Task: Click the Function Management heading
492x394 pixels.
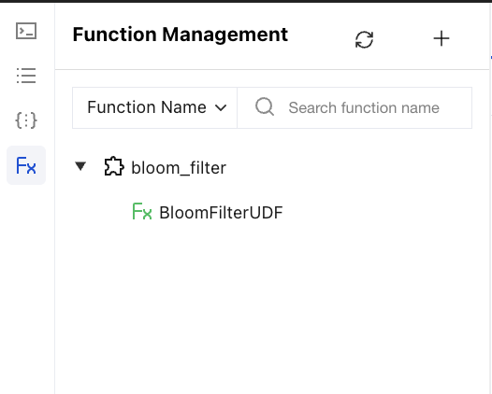Action: (x=181, y=35)
